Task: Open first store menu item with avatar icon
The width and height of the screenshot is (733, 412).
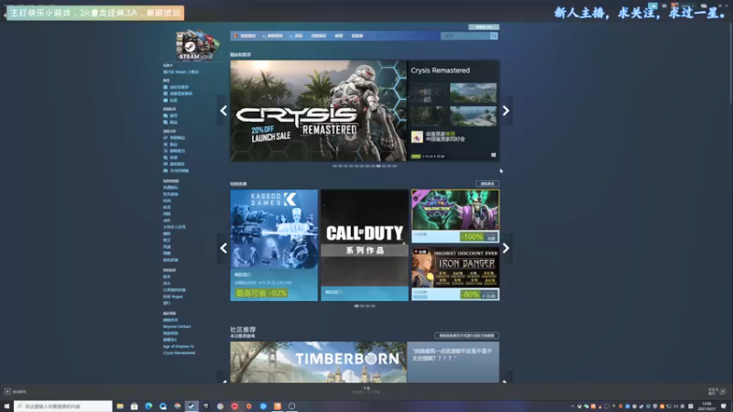Action: click(x=245, y=36)
